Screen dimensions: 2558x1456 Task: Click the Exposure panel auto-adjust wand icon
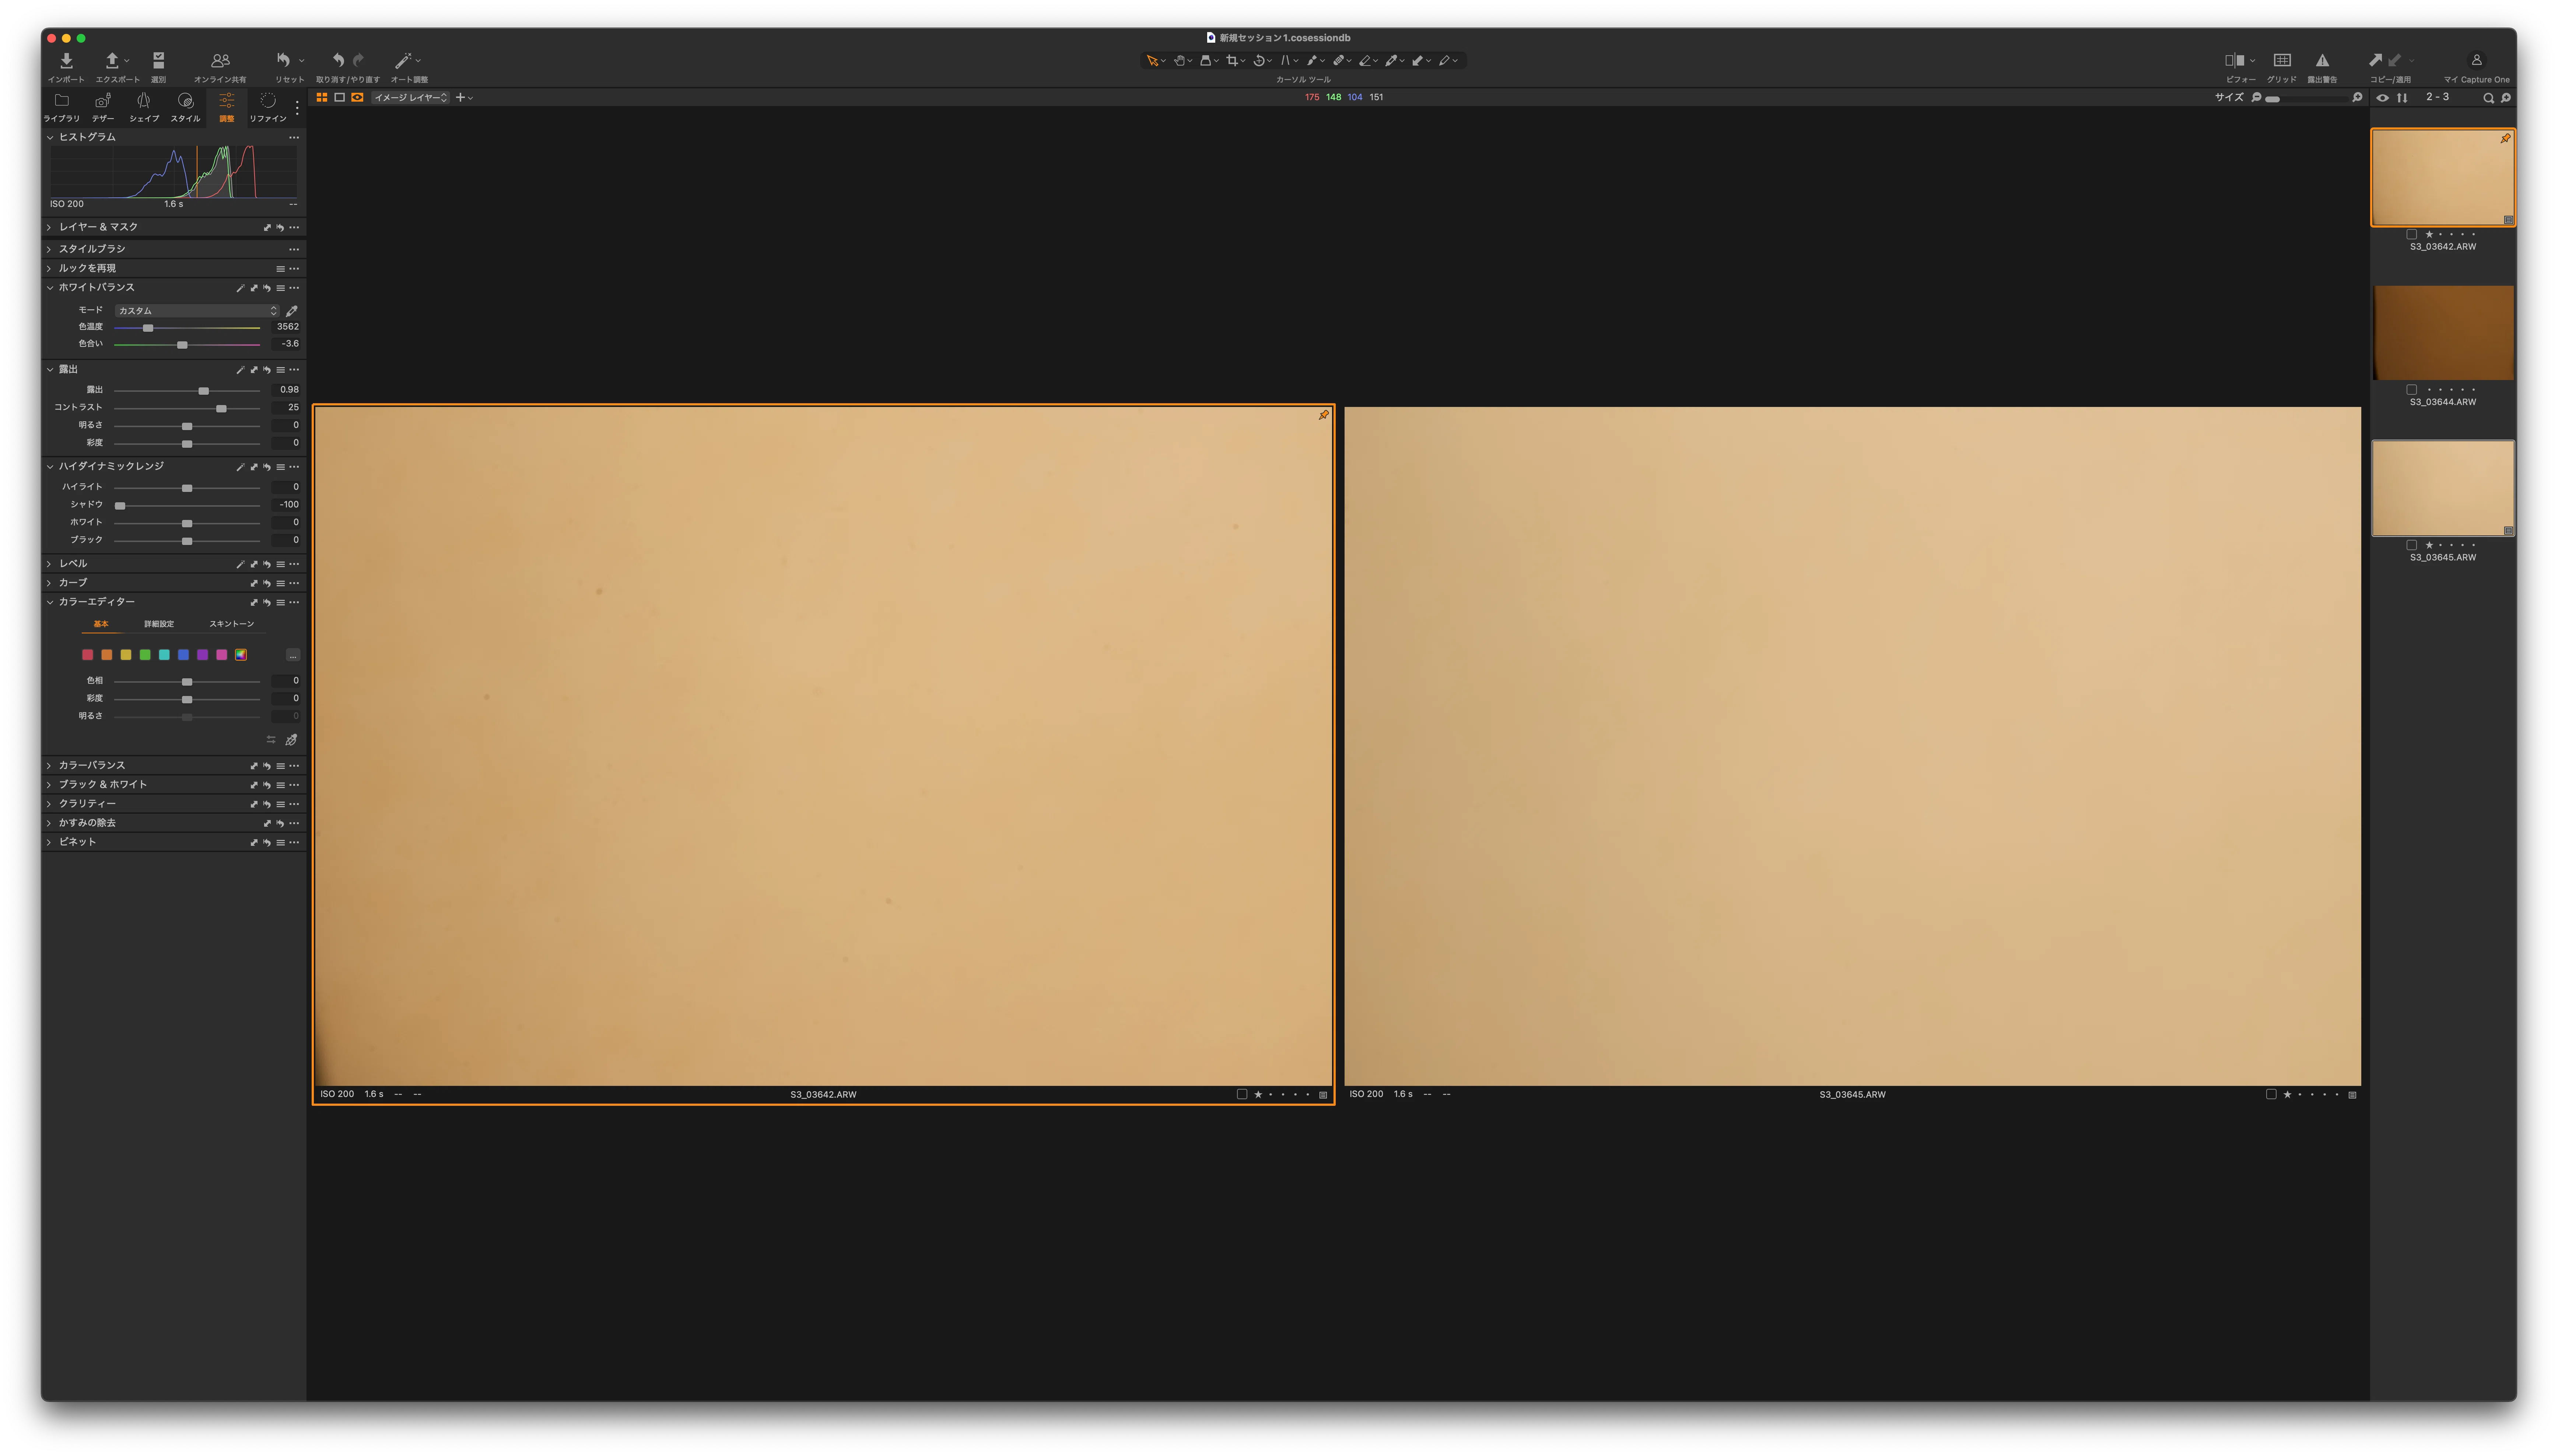pyautogui.click(x=240, y=370)
